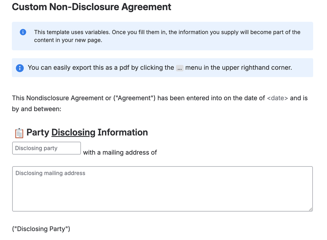327x240 pixels.
Task: Select the date variable placeholder
Action: pyautogui.click(x=277, y=98)
